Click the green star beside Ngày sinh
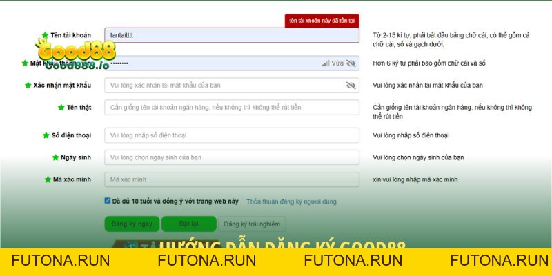The height and width of the screenshot is (276, 552). tap(55, 157)
